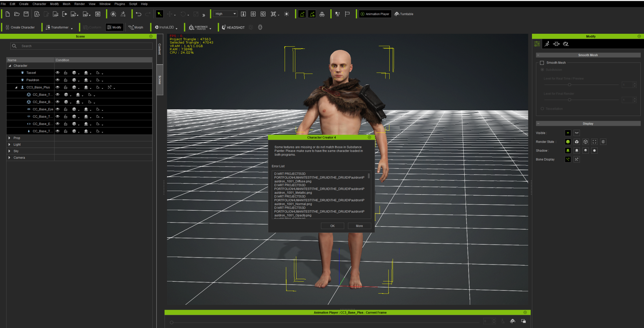Click the Modify toolbar button
Screen dimensions: 644x328
(x=114, y=27)
